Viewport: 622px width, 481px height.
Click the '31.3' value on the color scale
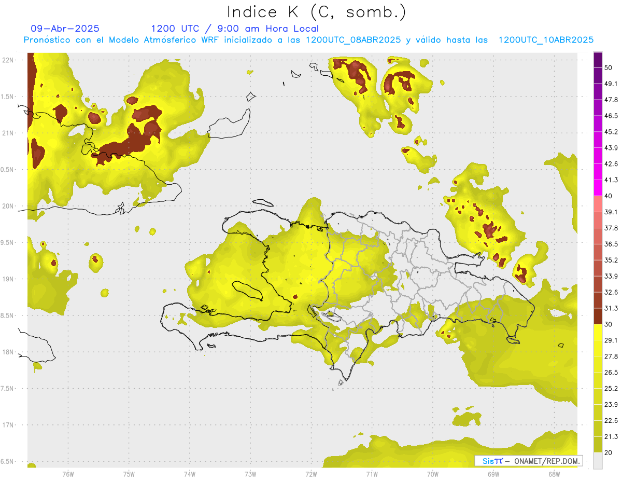[x=611, y=308]
